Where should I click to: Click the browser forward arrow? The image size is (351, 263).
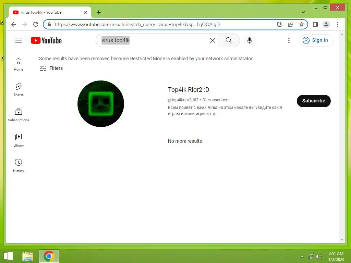(x=25, y=24)
